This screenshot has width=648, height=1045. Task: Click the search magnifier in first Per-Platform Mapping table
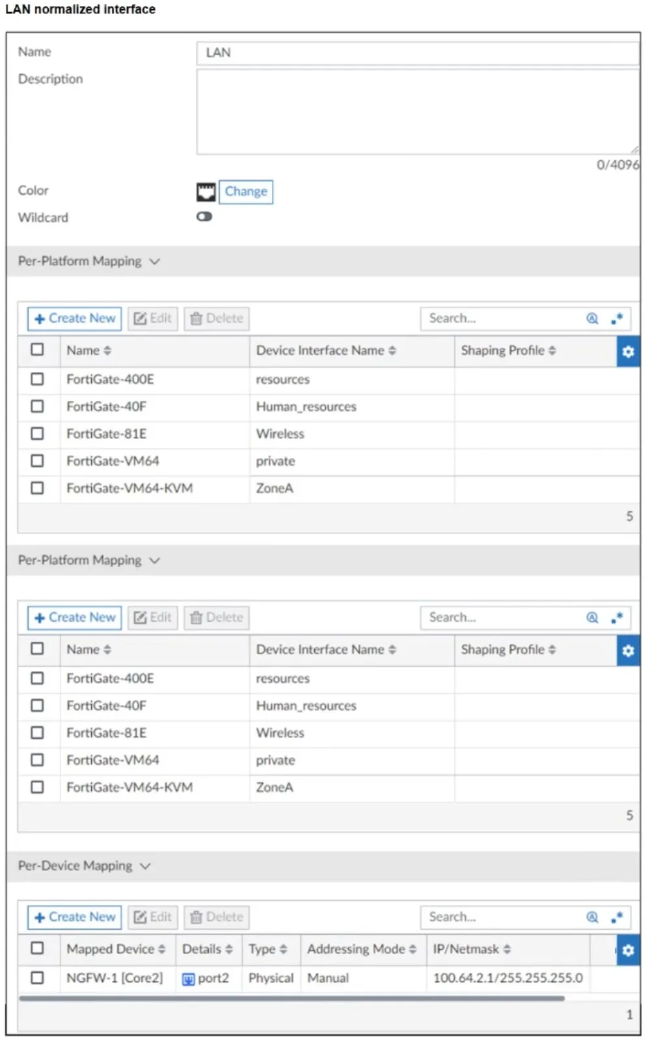[592, 319]
